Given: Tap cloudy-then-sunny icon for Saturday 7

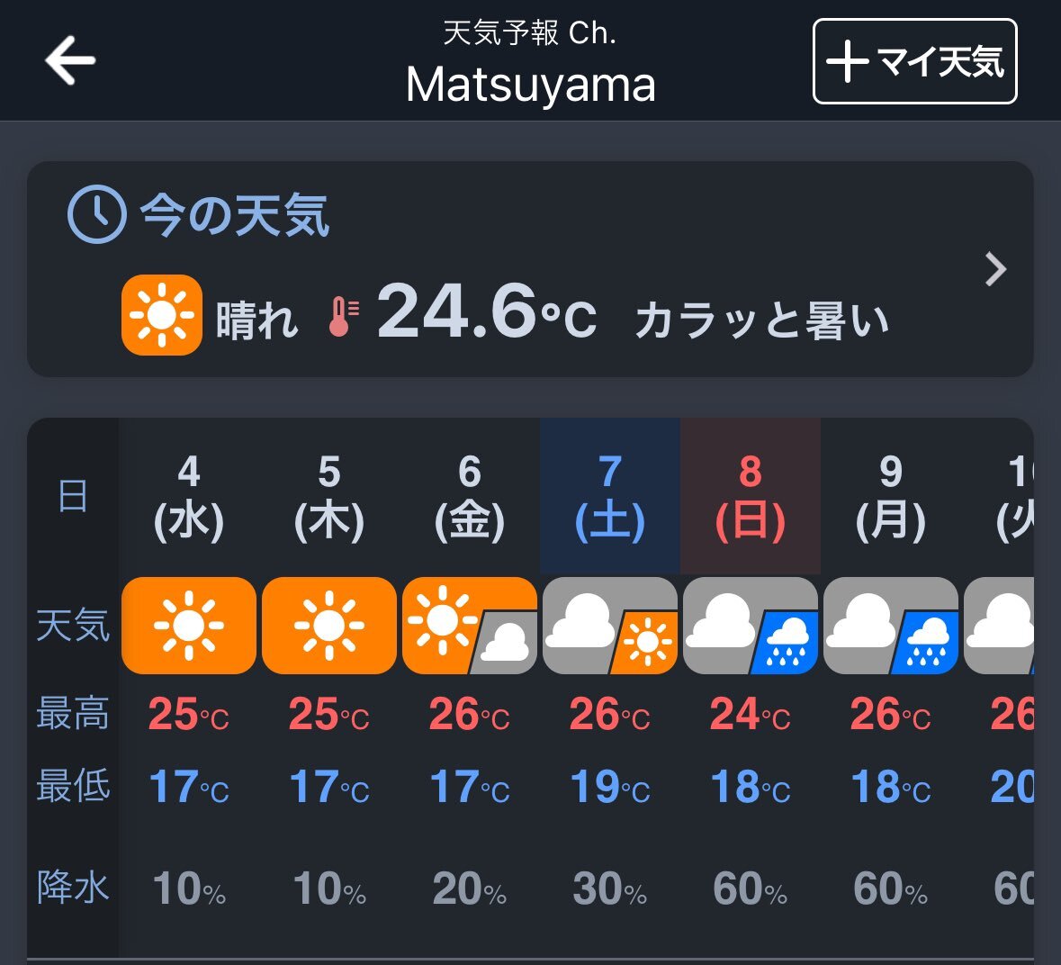Looking at the screenshot, I should (x=609, y=626).
